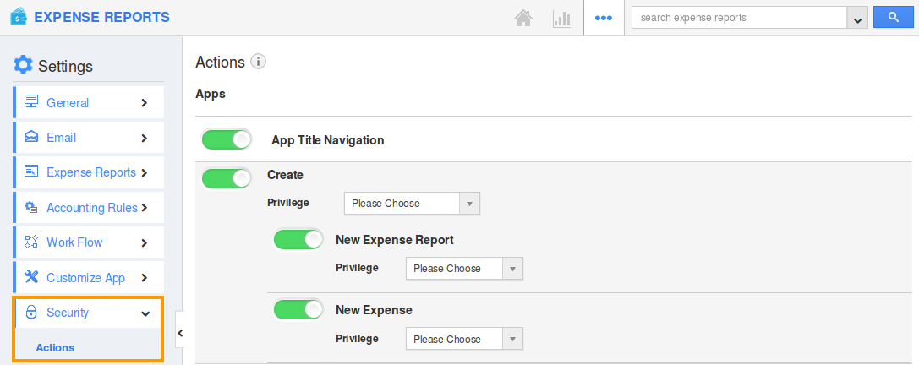Go to the home icon
Screen dimensions: 919x365
click(x=523, y=18)
